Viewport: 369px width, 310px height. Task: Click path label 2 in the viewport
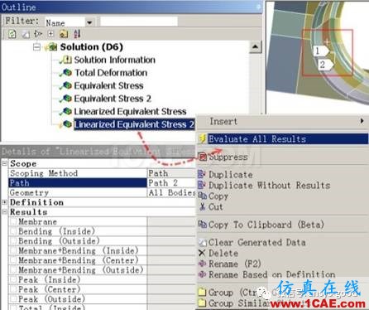(325, 65)
